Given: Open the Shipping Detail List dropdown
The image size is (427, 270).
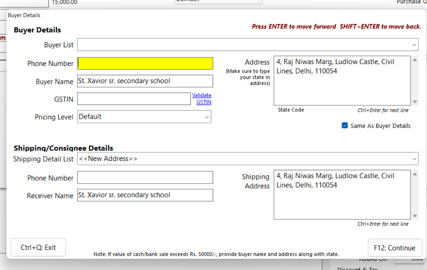Looking at the screenshot, I should (248, 159).
